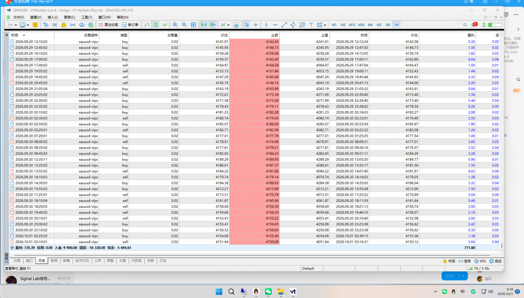Click the history table vertical scrollbar
Viewport: 524px width, 298px height.
502,245
